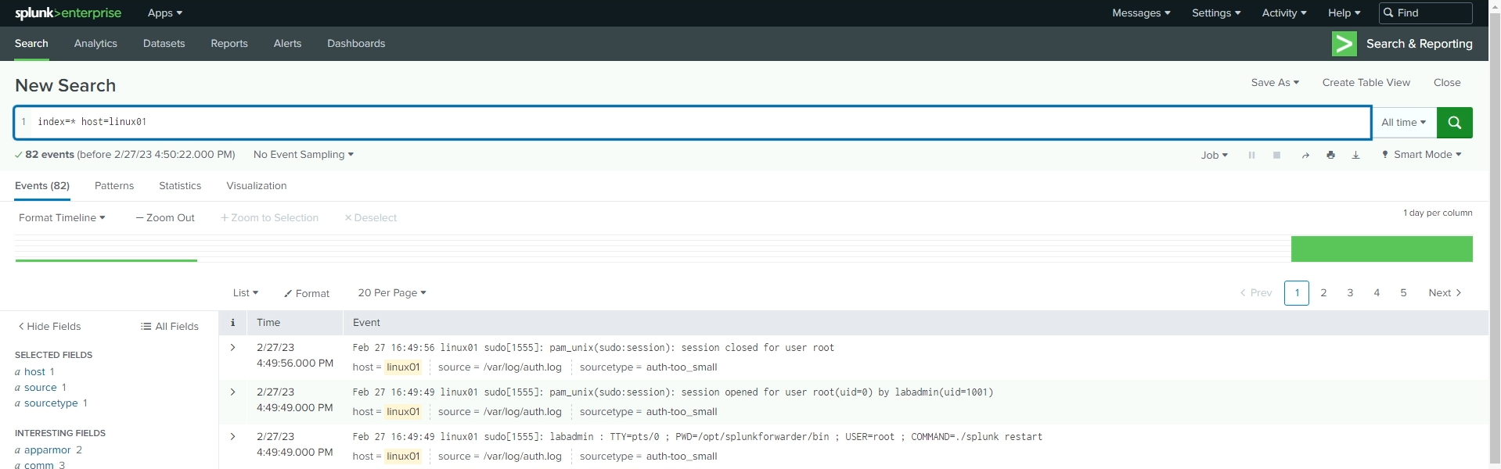Viewport: 1501px width, 469px height.
Task: Click /var/log/auth.log source in first event
Action: pyautogui.click(x=523, y=367)
